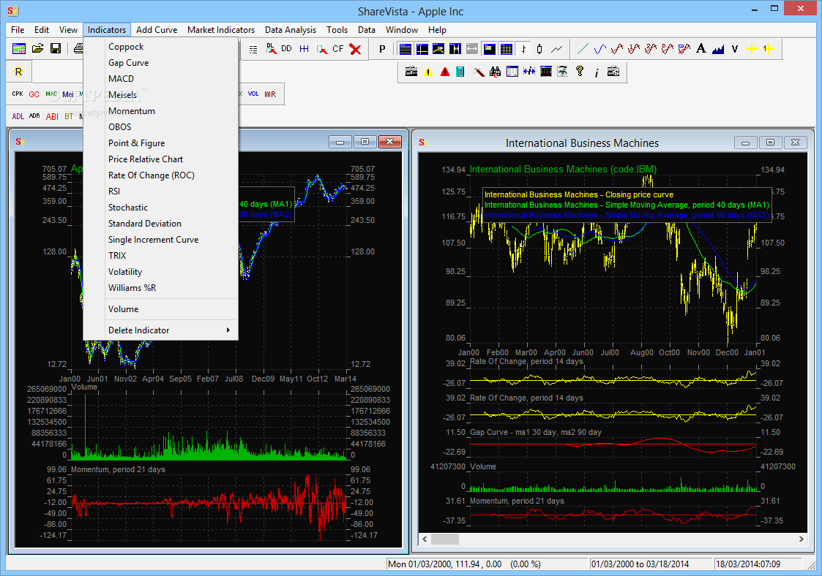Click the open folder toolbar icon
Viewport: 822px width, 576px height.
point(37,49)
